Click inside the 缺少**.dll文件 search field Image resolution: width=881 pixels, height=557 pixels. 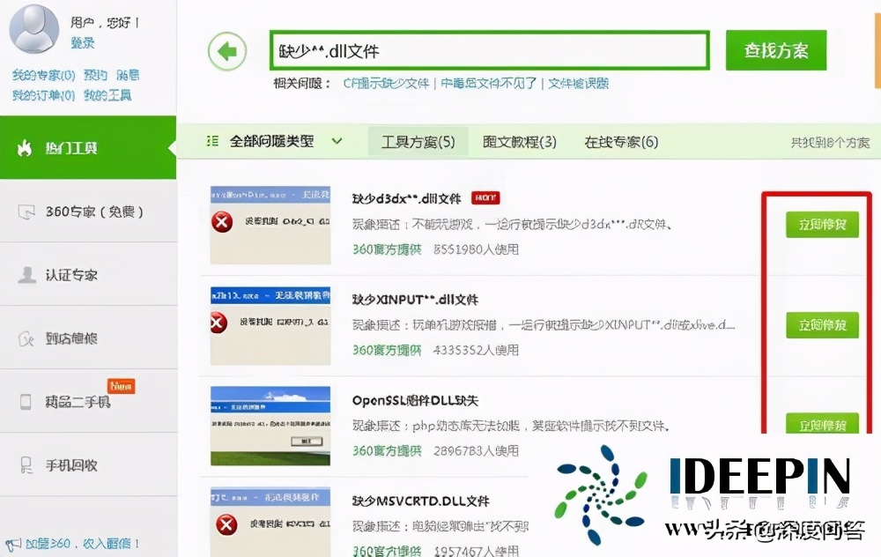(x=487, y=48)
